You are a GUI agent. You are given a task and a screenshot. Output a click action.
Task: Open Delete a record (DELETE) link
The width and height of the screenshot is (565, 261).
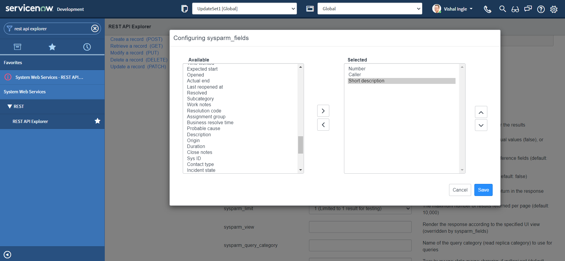[x=139, y=60]
